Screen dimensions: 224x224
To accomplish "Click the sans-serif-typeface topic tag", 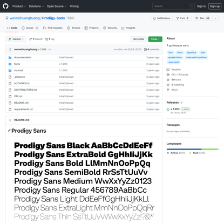I will click(x=196, y=57).
